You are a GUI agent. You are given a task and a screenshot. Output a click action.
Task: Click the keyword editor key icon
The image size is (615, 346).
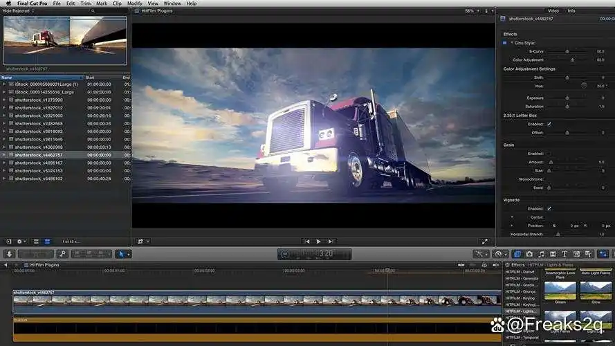[x=62, y=254]
